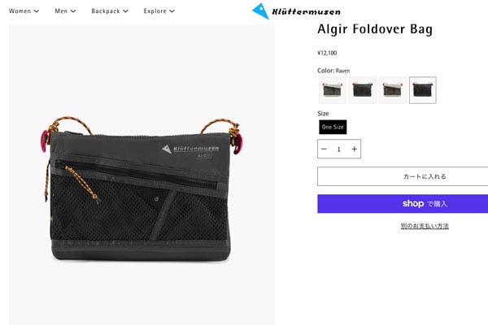This screenshot has width=488, height=325.
Task: Select the first color swatch thumbnail
Action: (333, 90)
